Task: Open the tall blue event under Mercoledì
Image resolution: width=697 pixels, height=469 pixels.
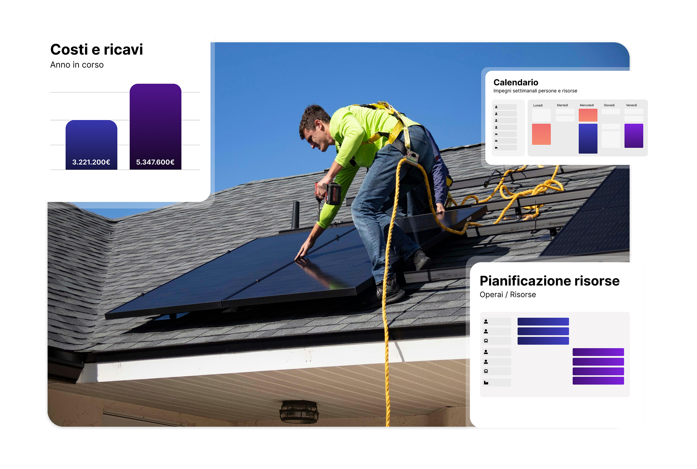Action: tap(588, 138)
